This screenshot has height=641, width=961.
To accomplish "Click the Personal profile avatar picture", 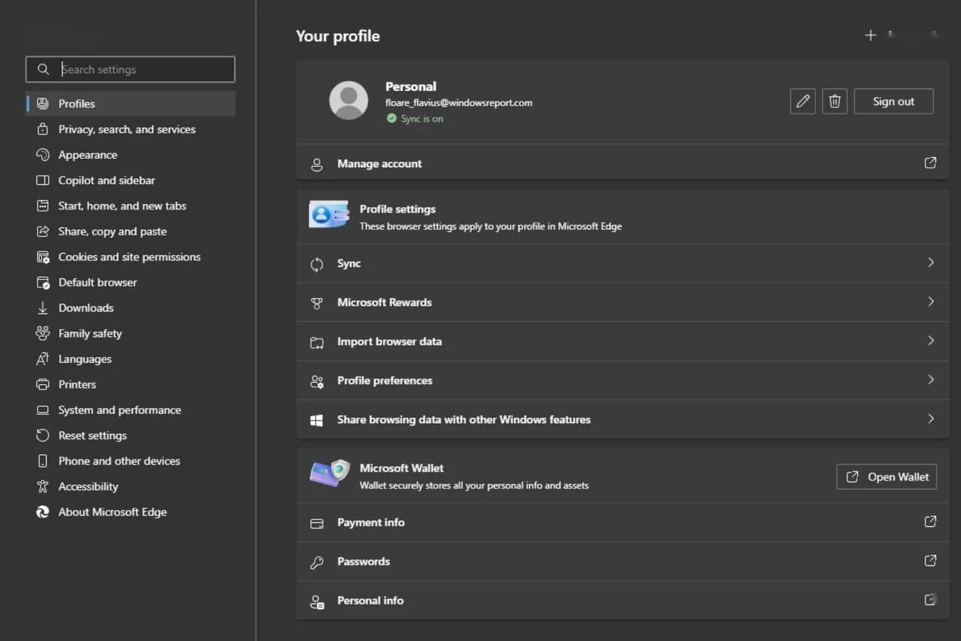I will click(348, 100).
